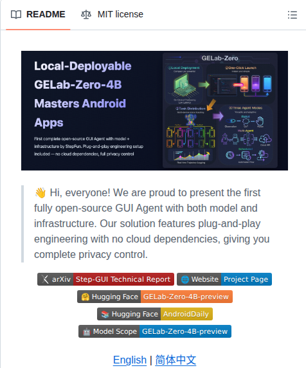Switch to the MIT license tab

[112, 14]
